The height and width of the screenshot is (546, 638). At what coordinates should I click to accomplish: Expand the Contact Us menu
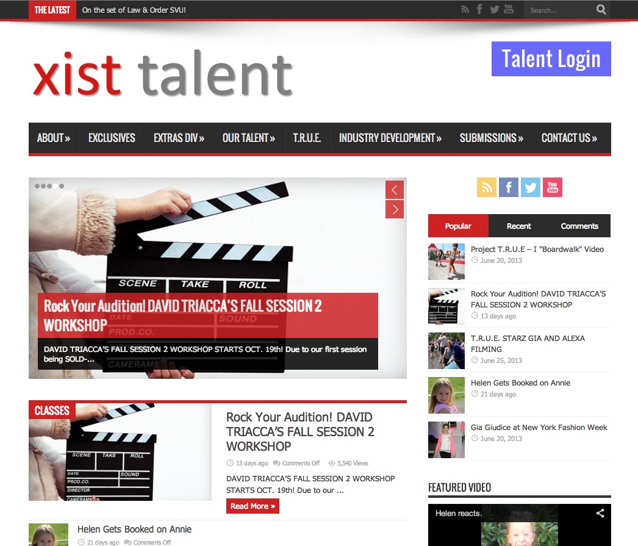click(x=569, y=138)
